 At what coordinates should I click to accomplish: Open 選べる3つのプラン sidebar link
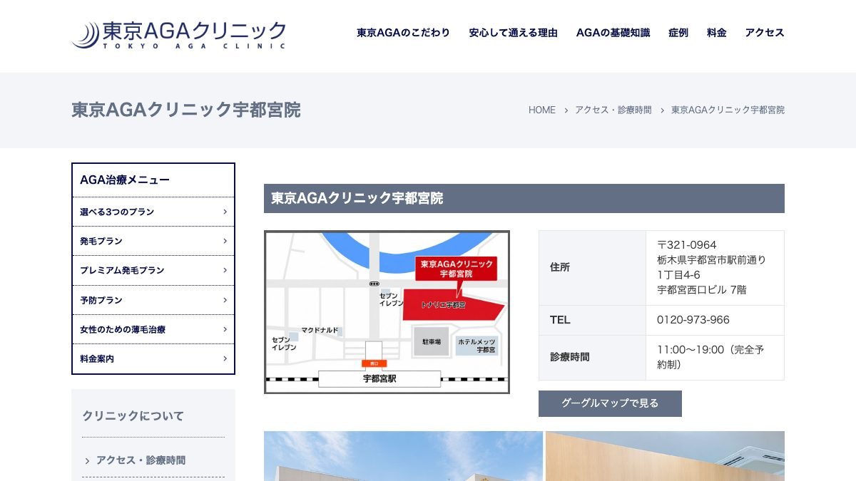(153, 212)
